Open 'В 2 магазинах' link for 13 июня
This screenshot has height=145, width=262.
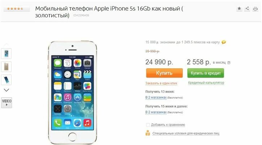[156, 97]
